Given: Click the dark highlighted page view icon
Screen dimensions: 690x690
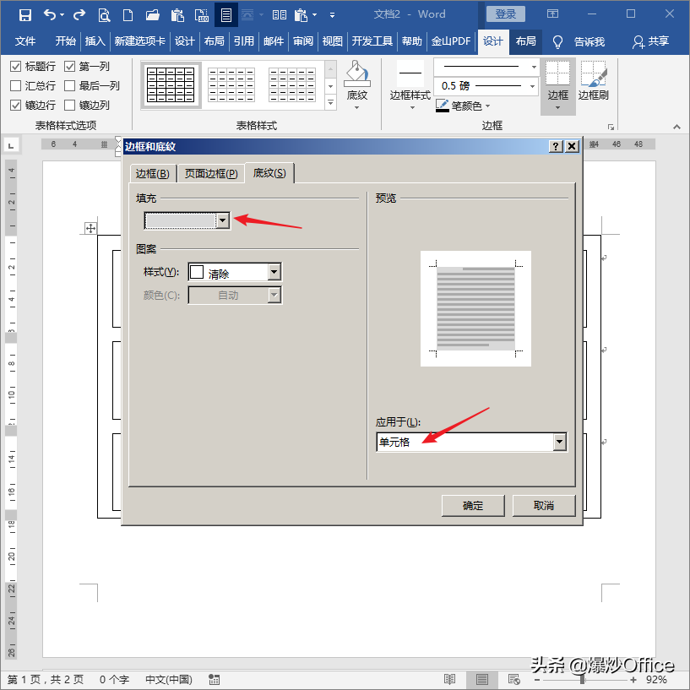Looking at the screenshot, I should [226, 15].
